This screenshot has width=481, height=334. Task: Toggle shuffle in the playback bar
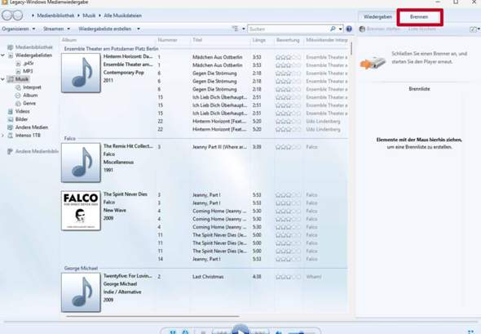pos(173,332)
